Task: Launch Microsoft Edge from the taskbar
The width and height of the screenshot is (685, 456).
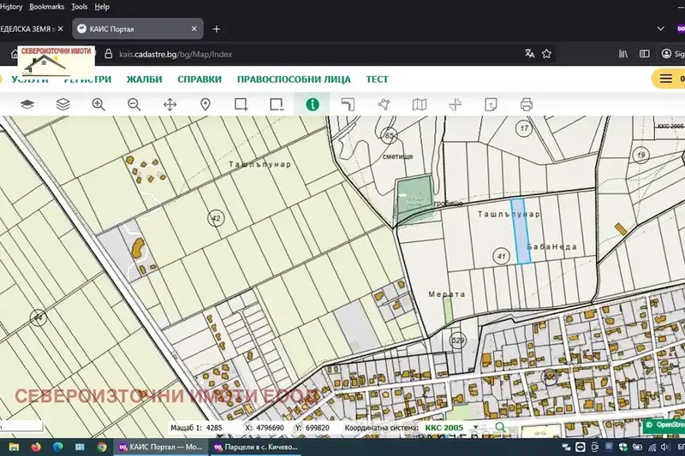Action: pyautogui.click(x=57, y=447)
